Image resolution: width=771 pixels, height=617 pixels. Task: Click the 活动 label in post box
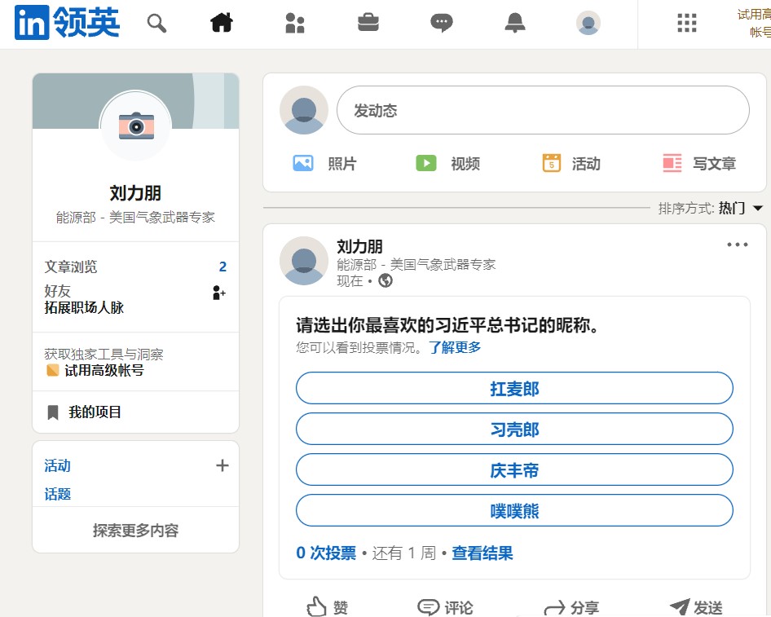[x=586, y=163]
